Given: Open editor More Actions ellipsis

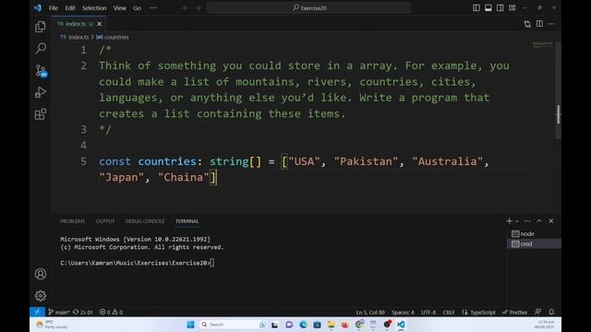Looking at the screenshot, I should 551,24.
